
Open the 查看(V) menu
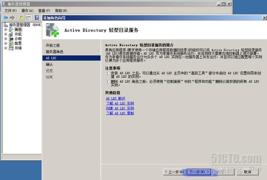point(44,11)
